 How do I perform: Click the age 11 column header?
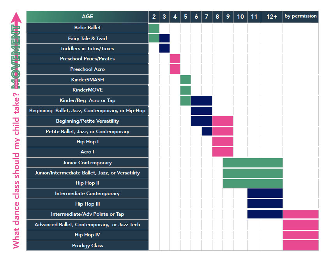[254, 17]
